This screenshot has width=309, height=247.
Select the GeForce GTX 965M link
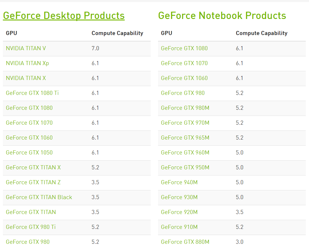(185, 138)
